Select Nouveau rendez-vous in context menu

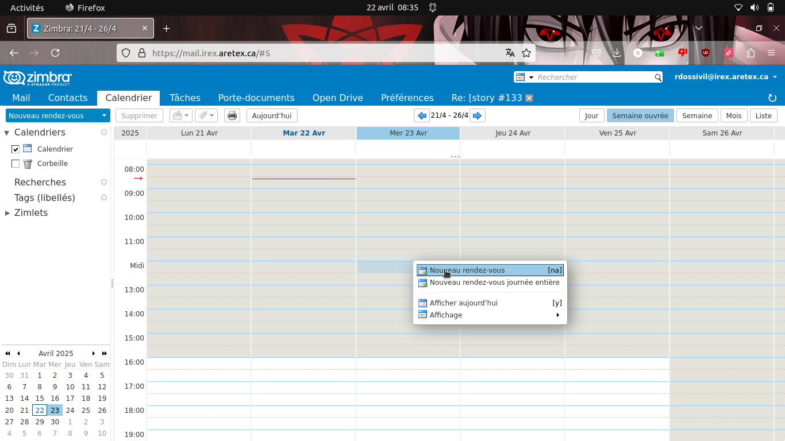point(490,270)
